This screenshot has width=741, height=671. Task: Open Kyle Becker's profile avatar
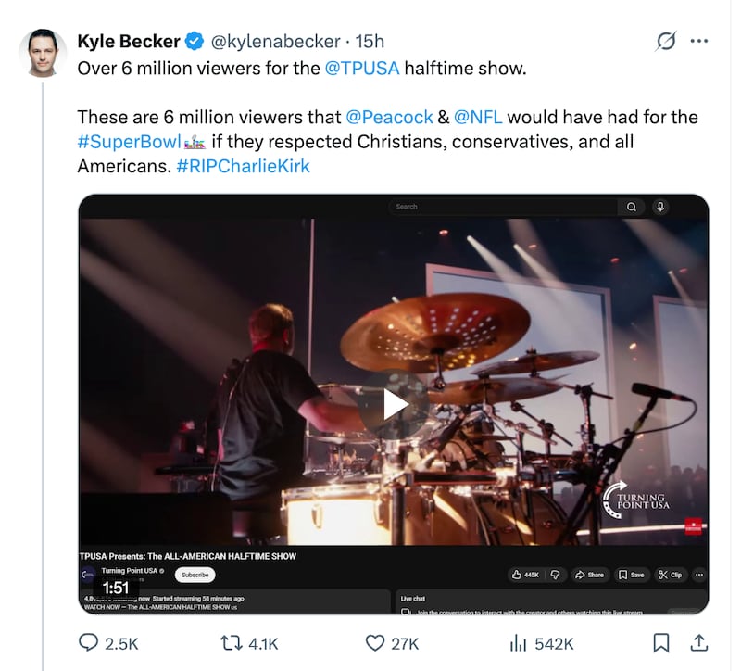[x=43, y=53]
